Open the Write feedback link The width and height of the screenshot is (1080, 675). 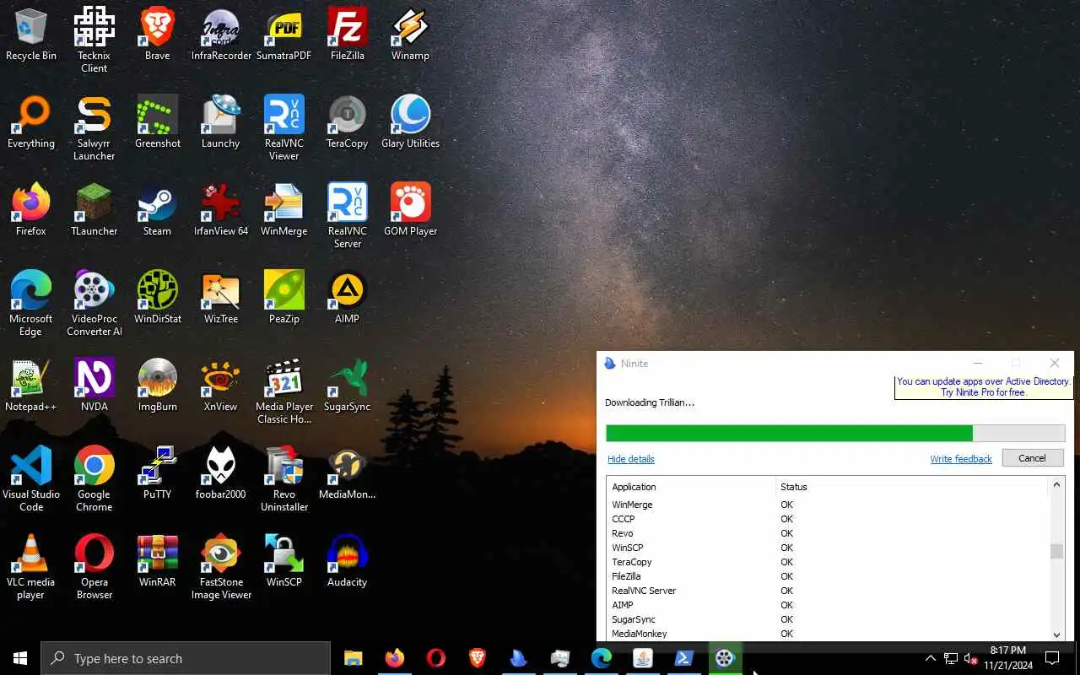point(961,459)
